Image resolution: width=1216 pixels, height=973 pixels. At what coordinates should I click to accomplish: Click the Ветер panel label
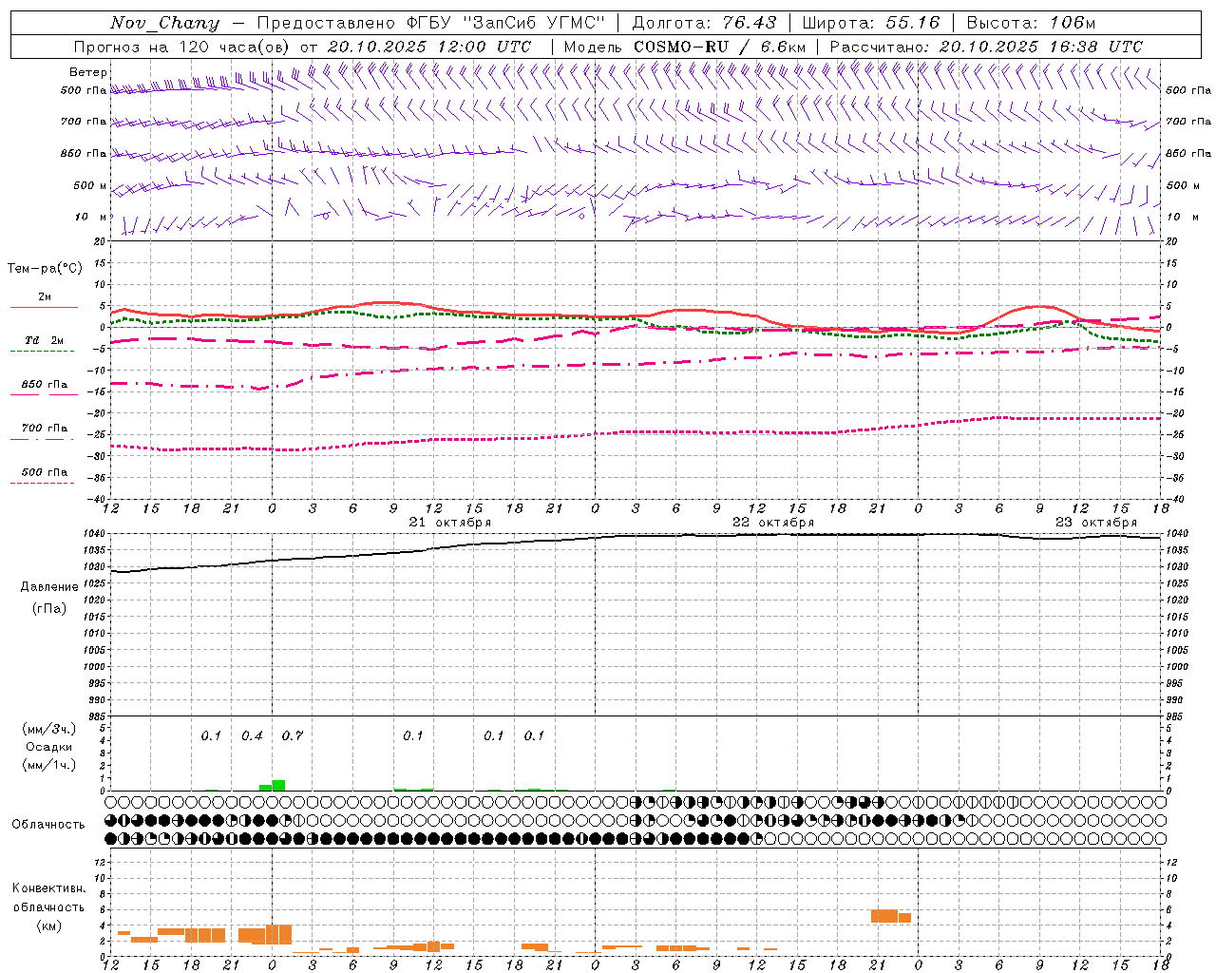coord(88,72)
